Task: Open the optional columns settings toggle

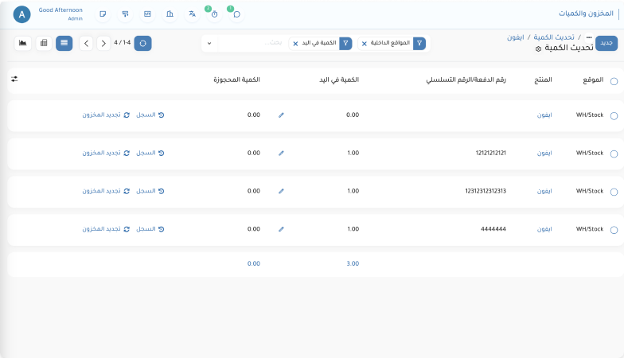Action: pyautogui.click(x=14, y=80)
